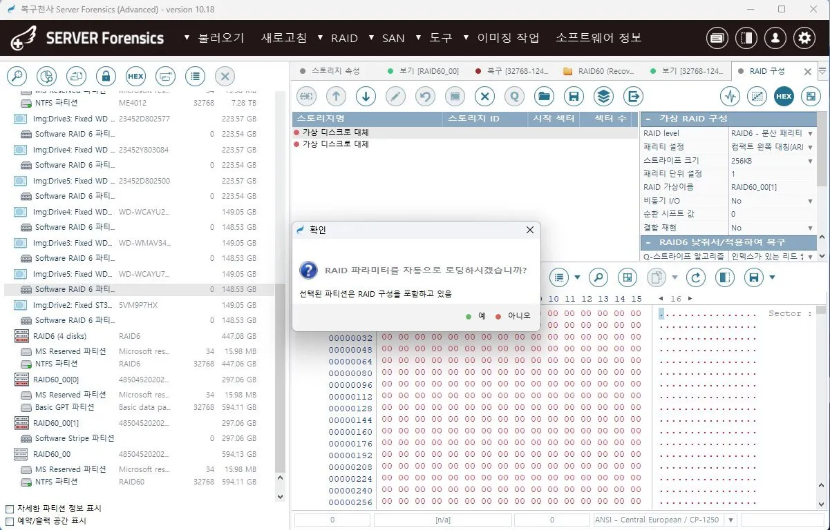Open HEX viewer from left toolbar
The width and height of the screenshot is (830, 530).
pos(135,76)
